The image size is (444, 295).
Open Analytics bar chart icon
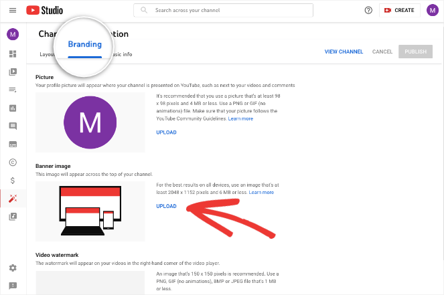[x=12, y=108]
